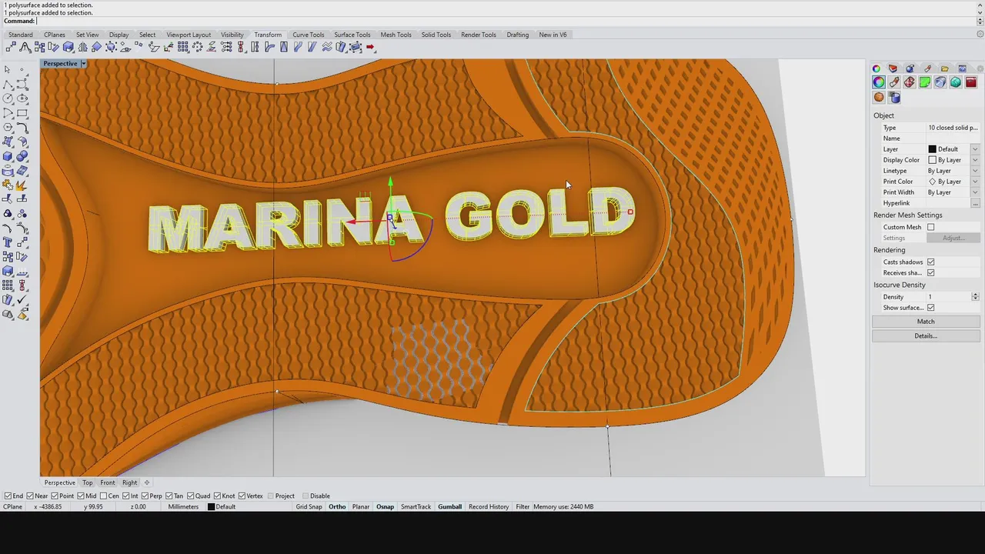Viewport: 985px width, 554px height.
Task: Toggle the Near object snap checkbox
Action: pyautogui.click(x=30, y=496)
